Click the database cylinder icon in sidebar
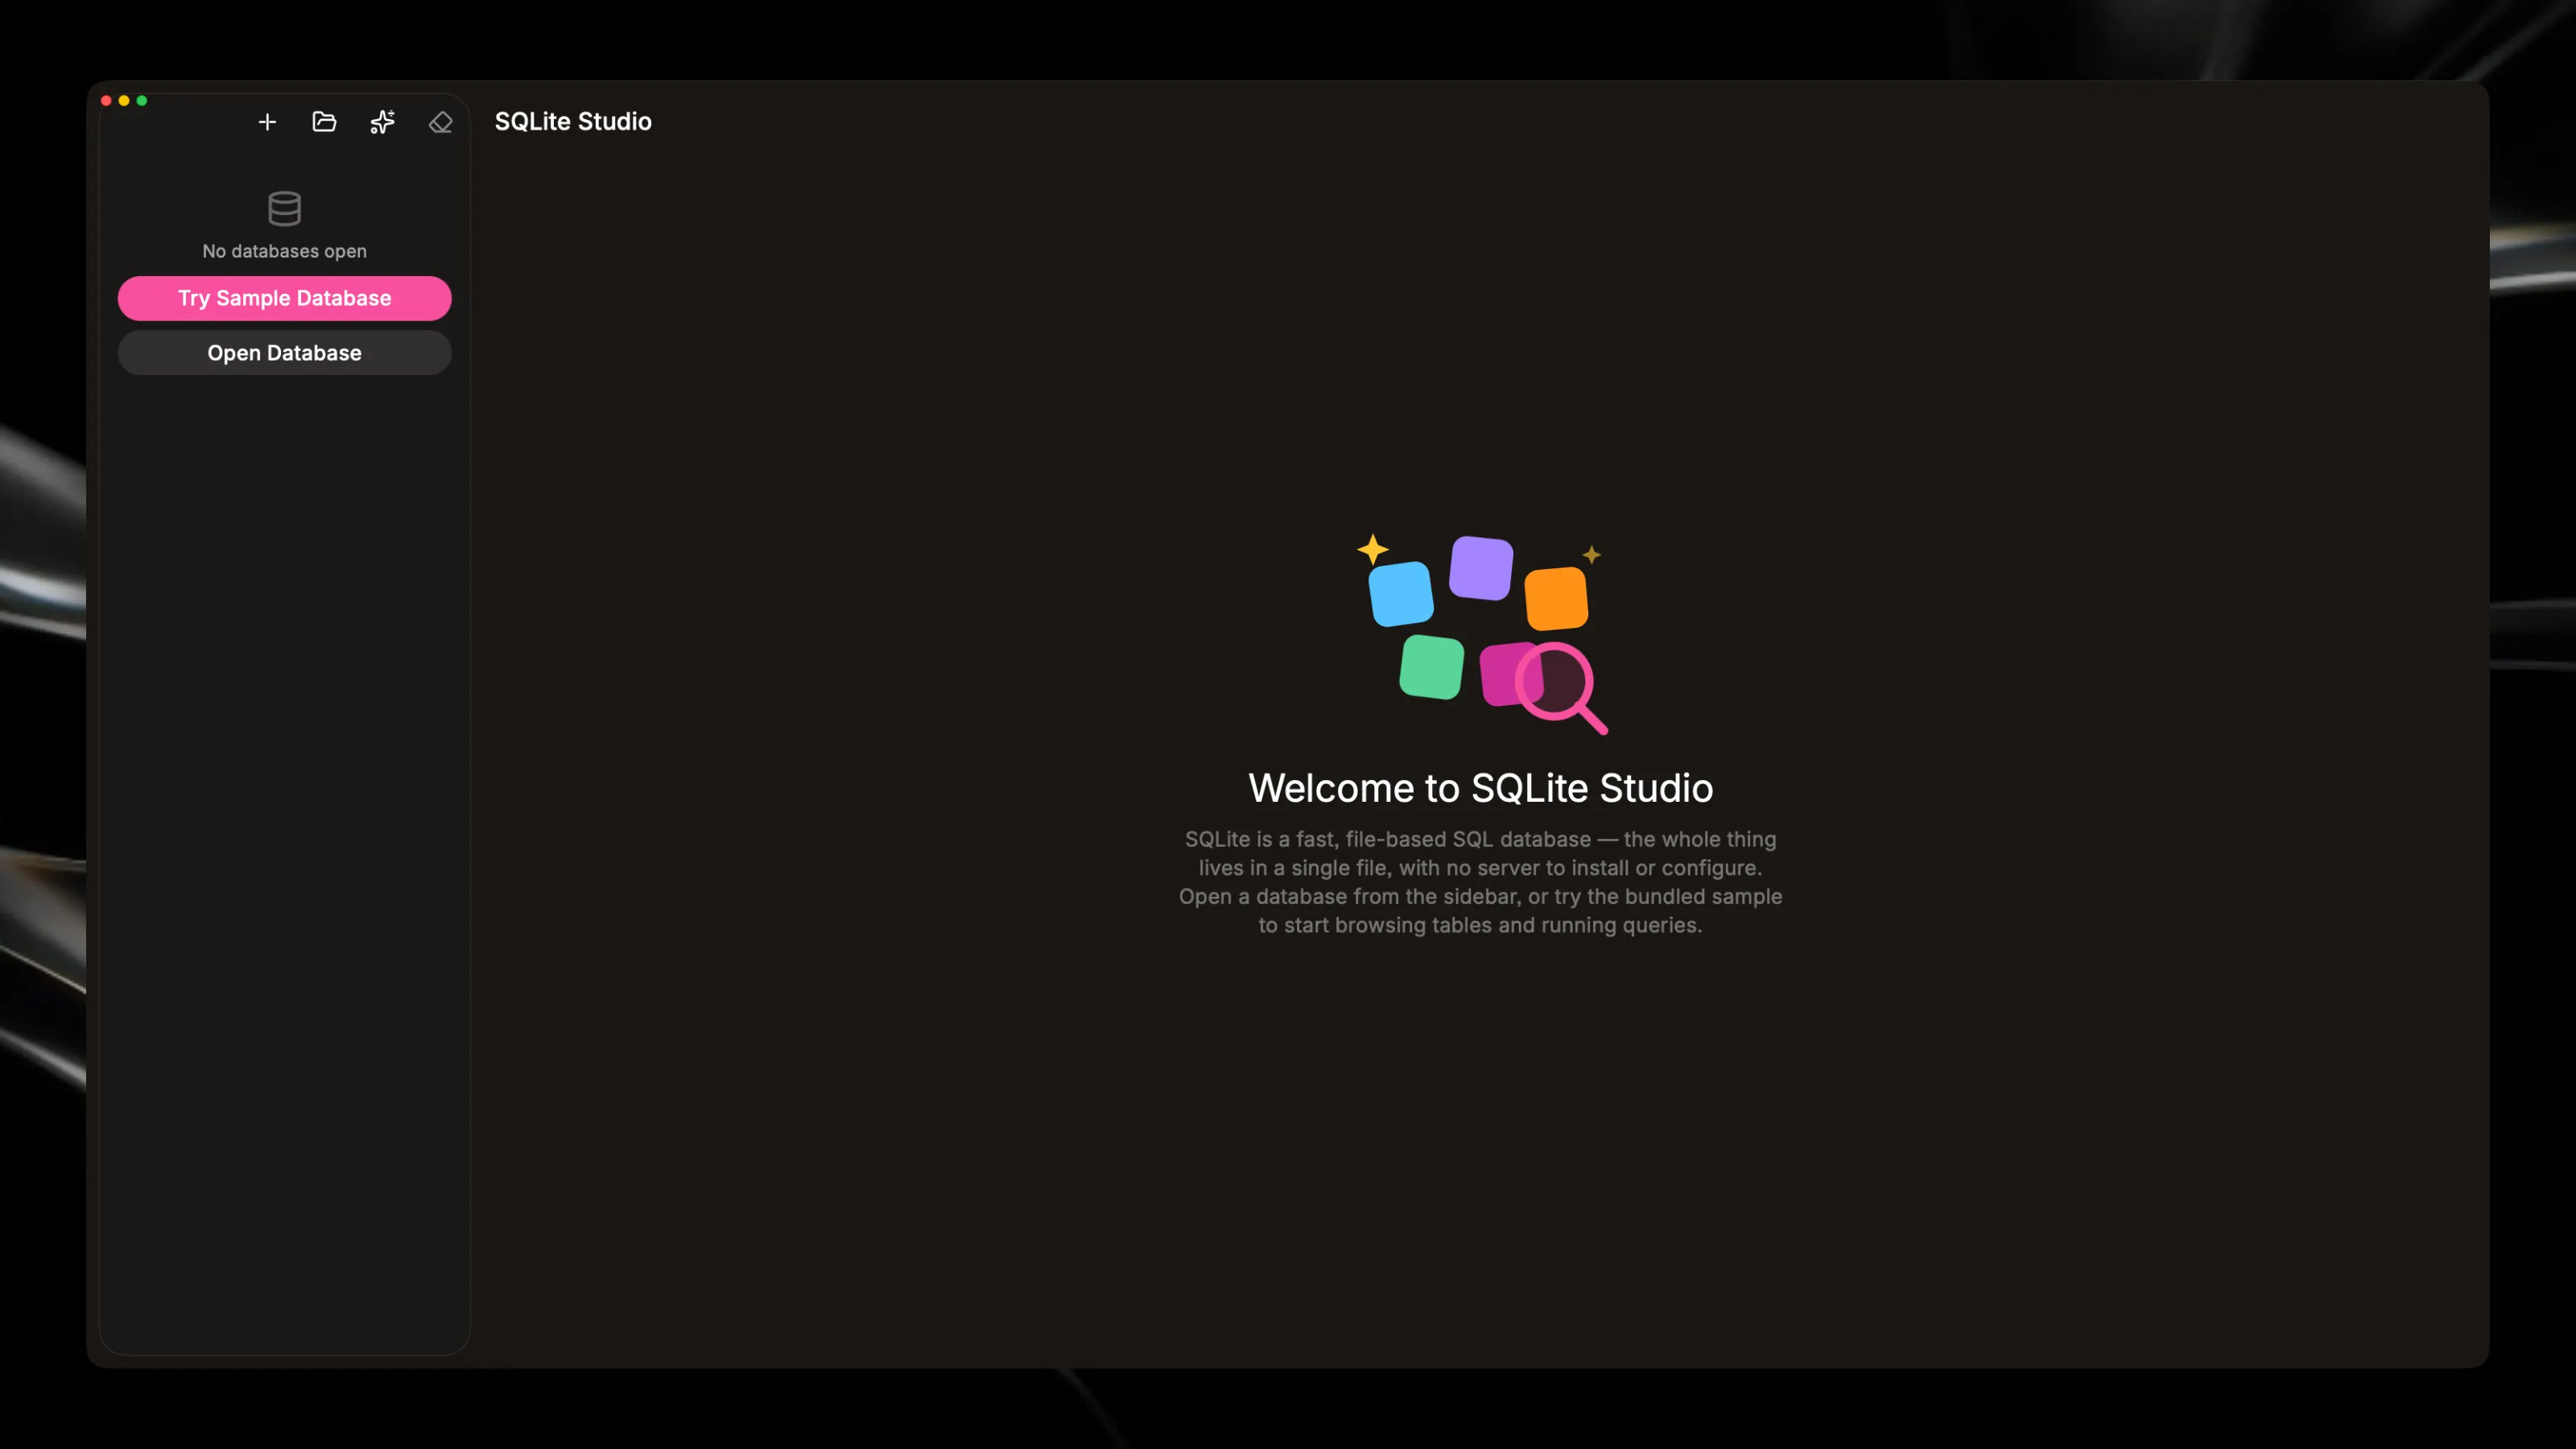This screenshot has height=1449, width=2576. pyautogui.click(x=285, y=208)
